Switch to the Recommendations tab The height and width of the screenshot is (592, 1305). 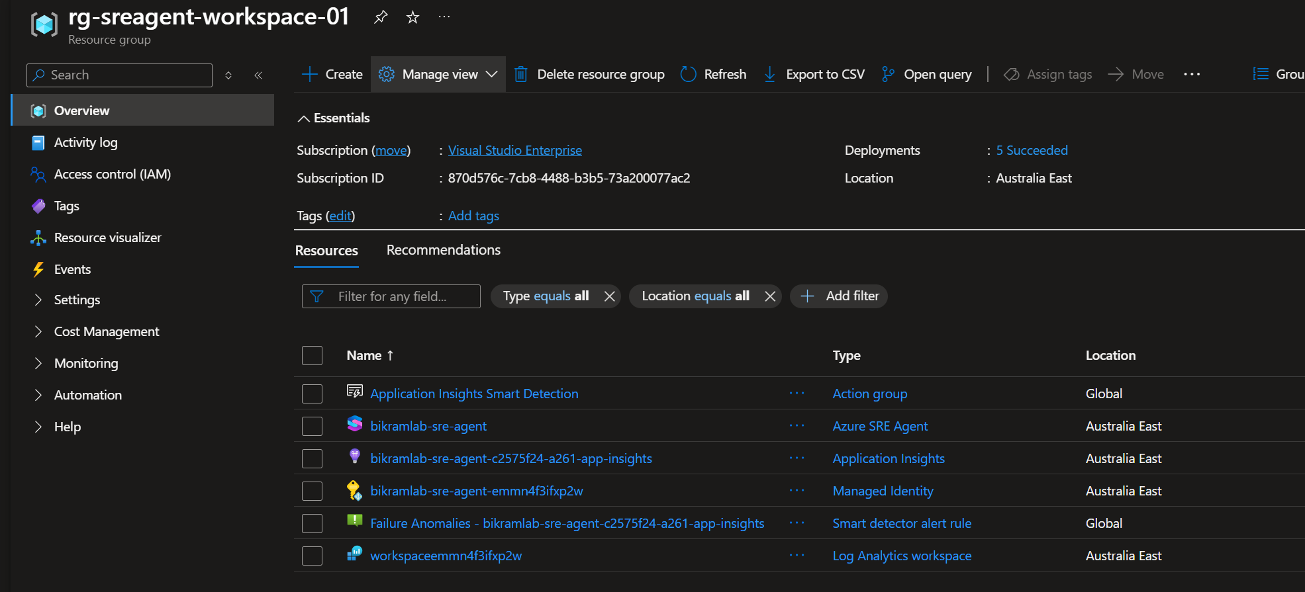(x=444, y=250)
